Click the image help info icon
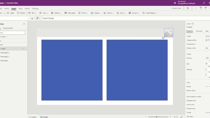 point(193,24)
